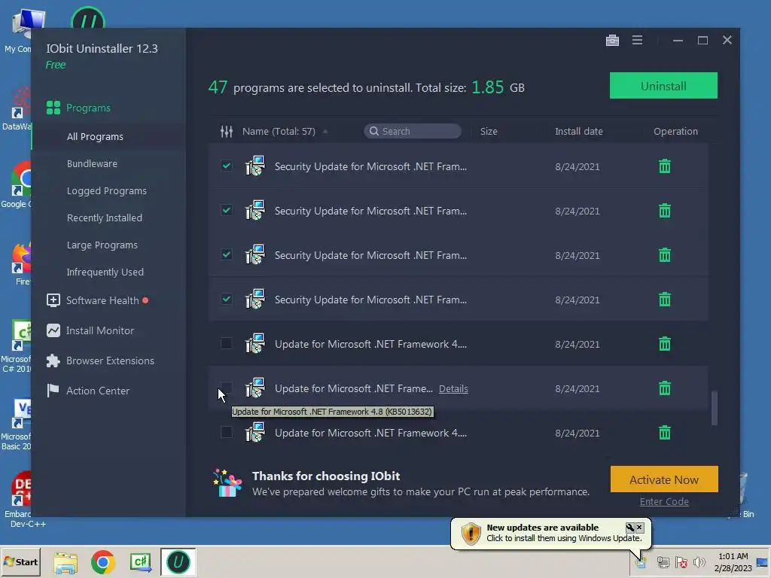
Task: Open Logged Programs list
Action: point(107,190)
